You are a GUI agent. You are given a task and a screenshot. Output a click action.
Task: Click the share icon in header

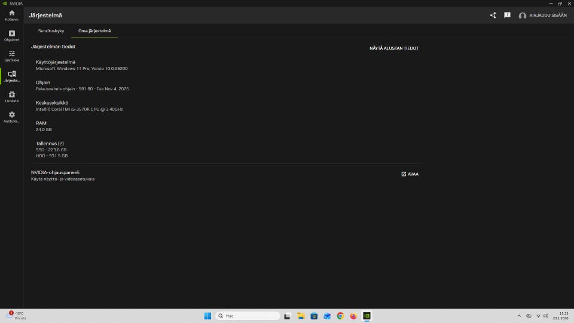pyautogui.click(x=493, y=16)
